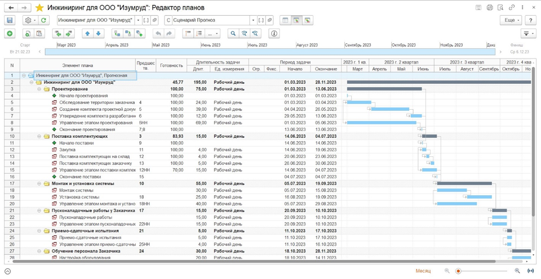The height and width of the screenshot is (279, 541).
Task: Click the Месяц scale link
Action: (x=423, y=271)
